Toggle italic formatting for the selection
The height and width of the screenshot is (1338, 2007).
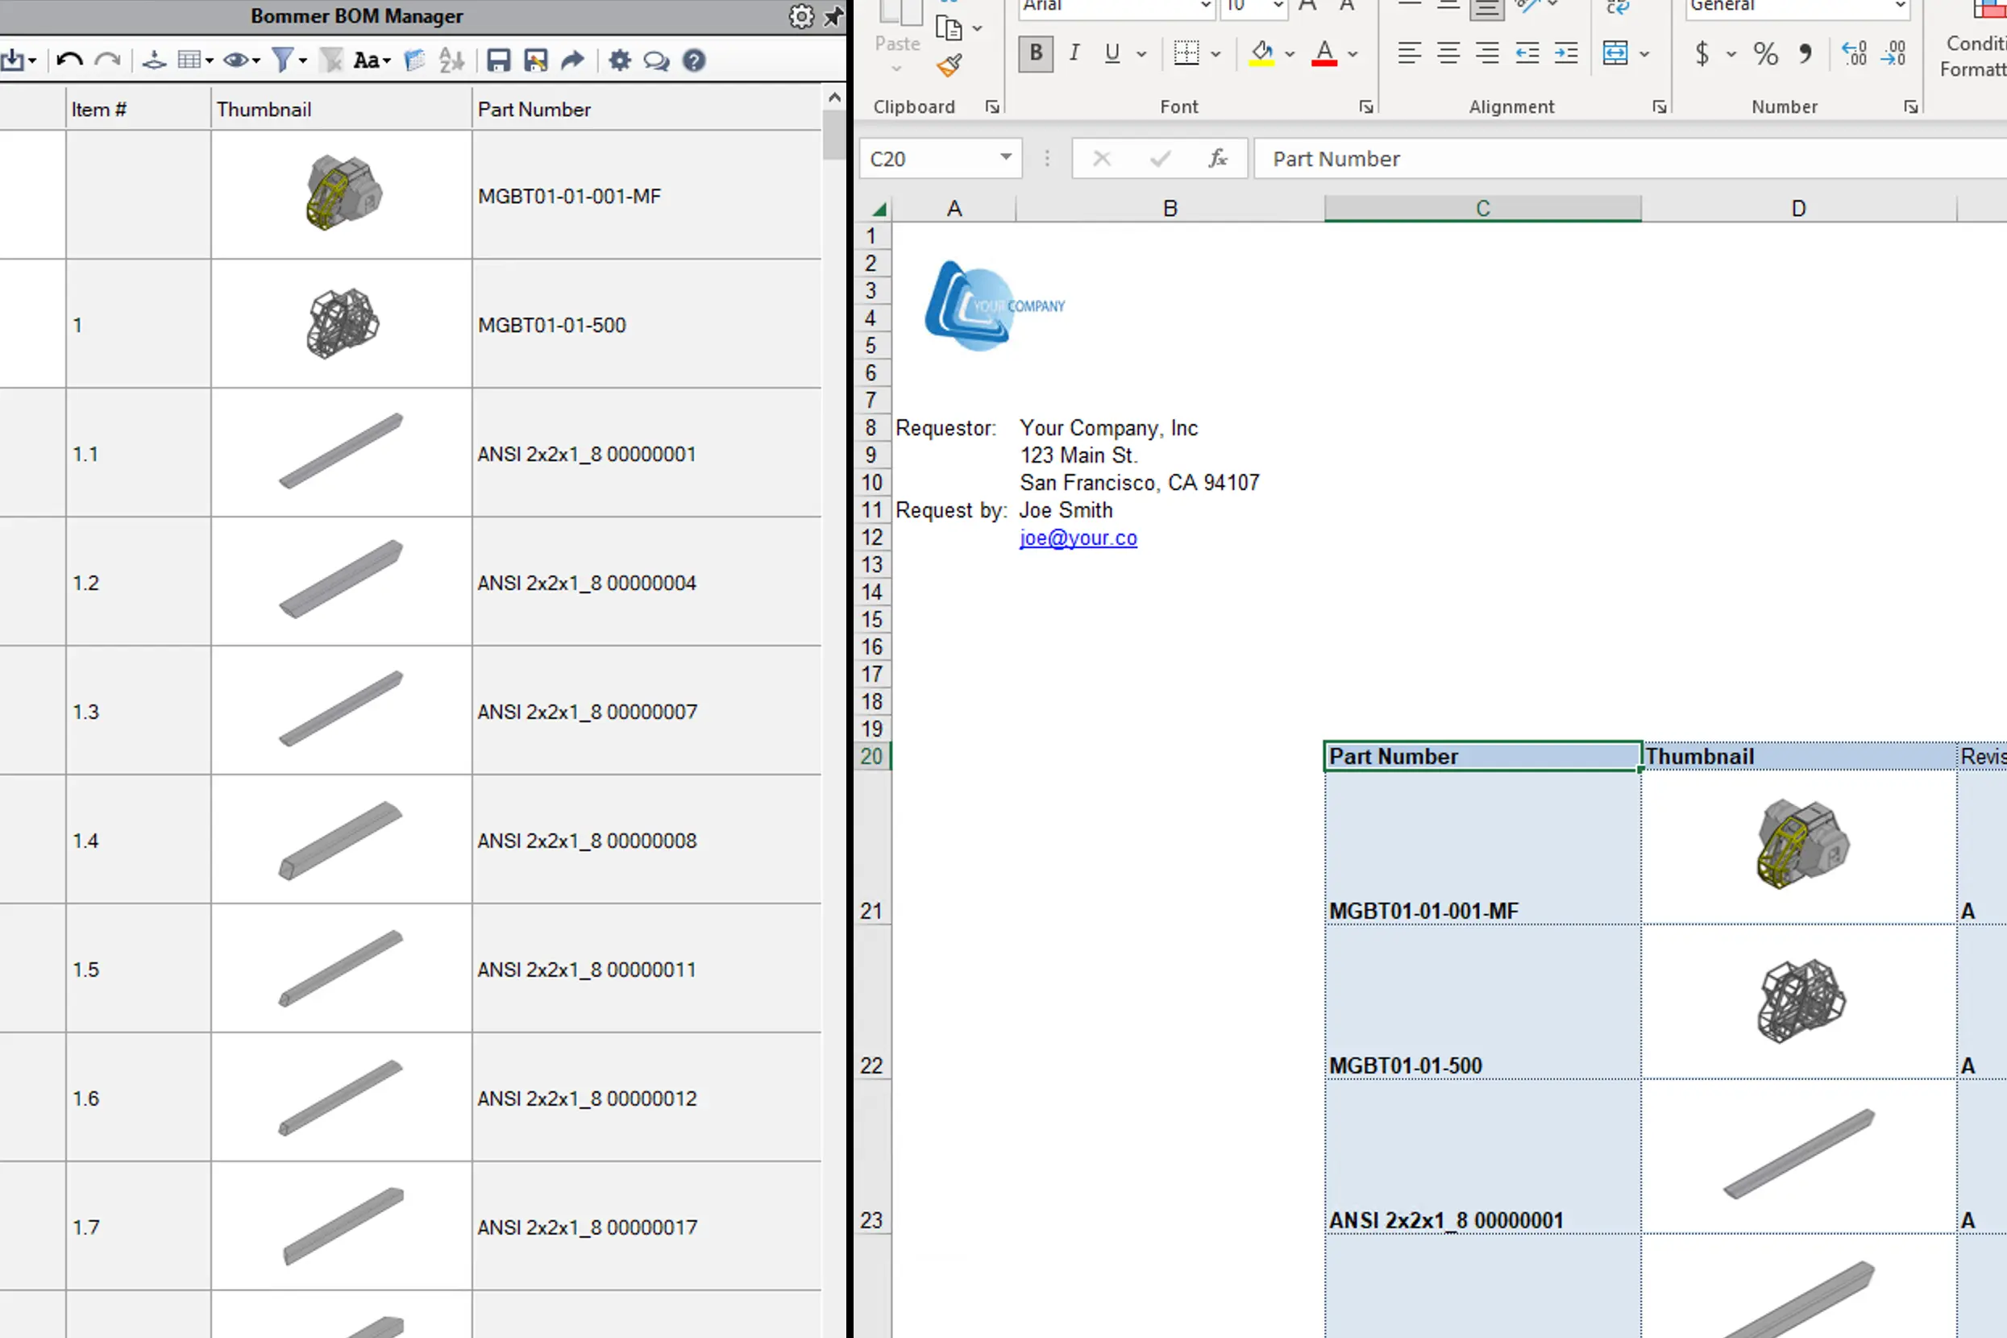coord(1074,54)
